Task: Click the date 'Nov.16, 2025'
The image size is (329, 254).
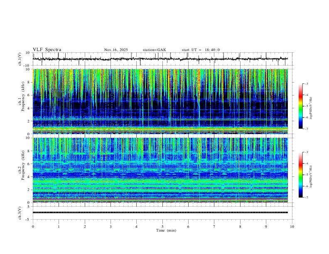Action: coord(116,50)
